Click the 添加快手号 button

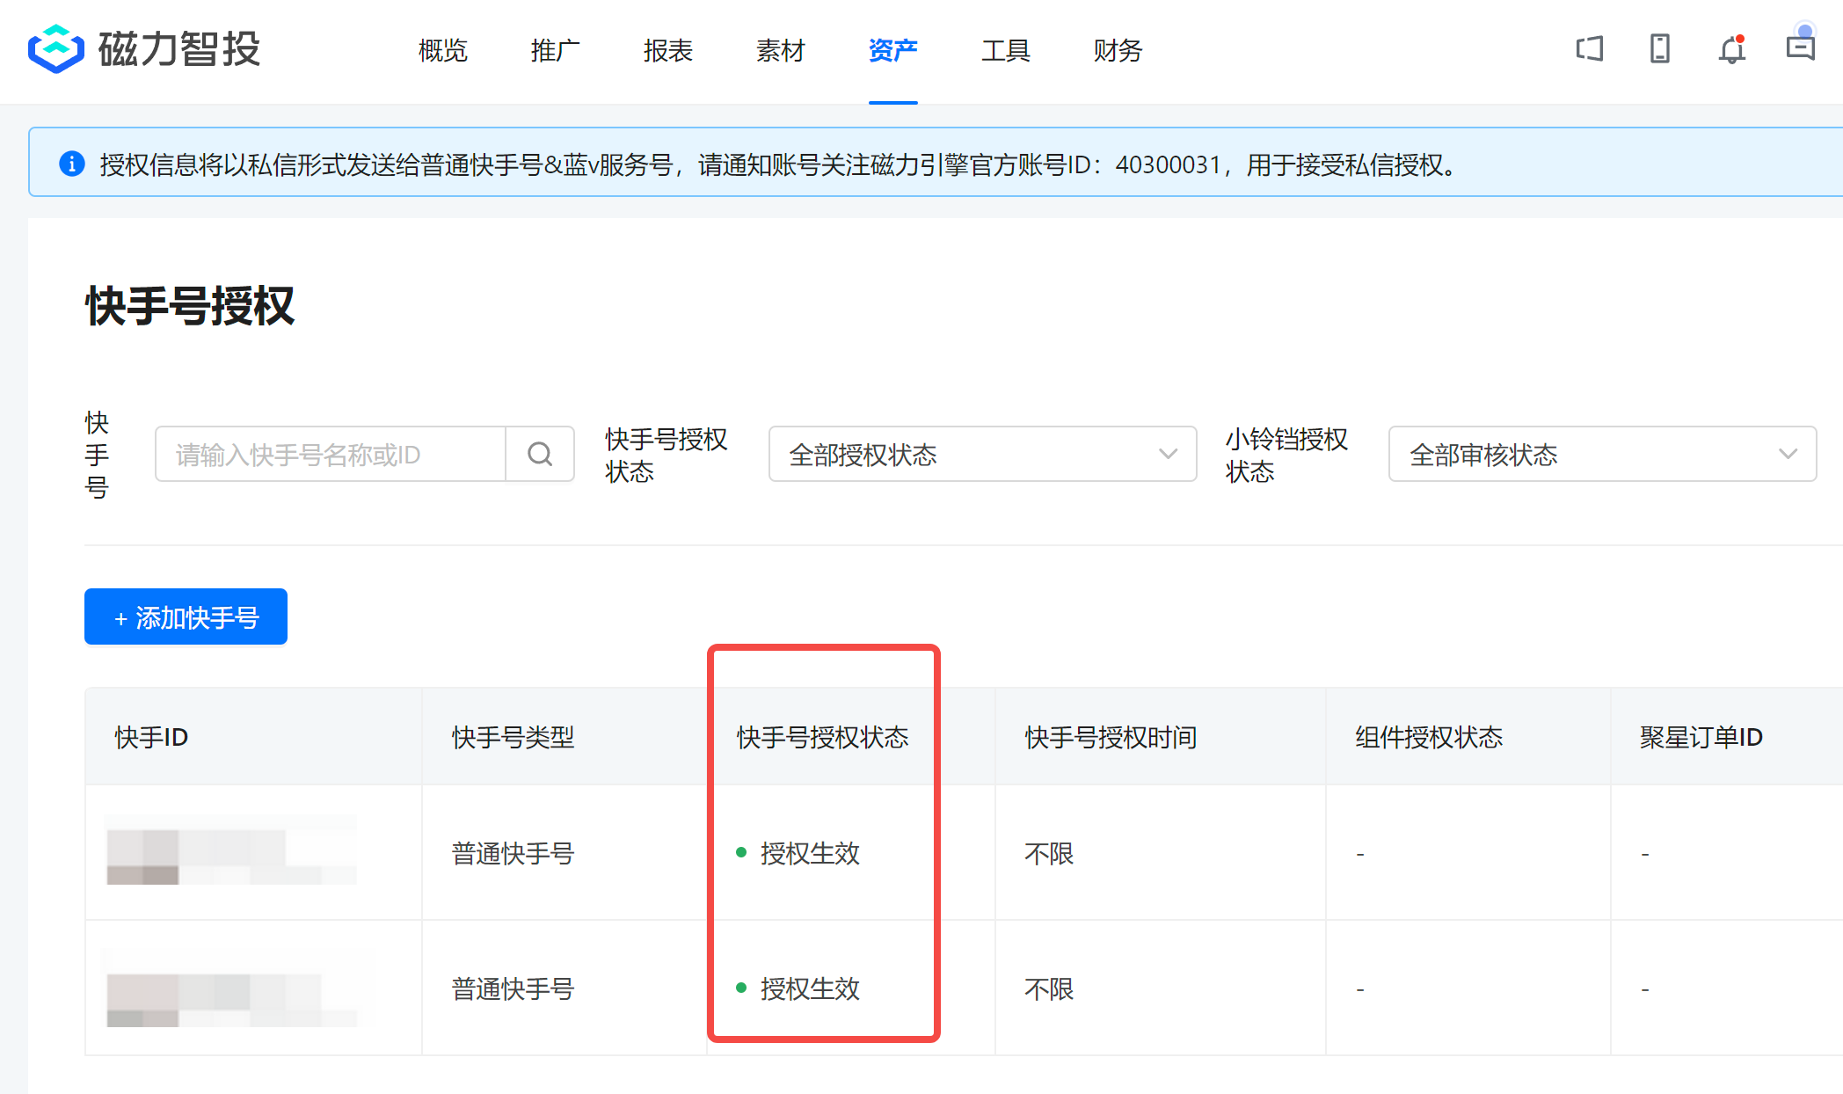pyautogui.click(x=186, y=616)
